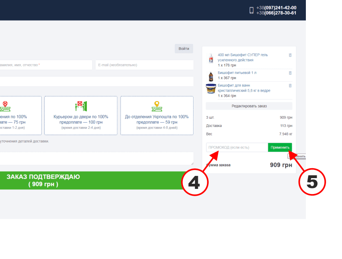The width and height of the screenshot is (342, 259).
Task: Open the Бишофит СУПЕР гель product thumbnail
Action: [211, 59]
